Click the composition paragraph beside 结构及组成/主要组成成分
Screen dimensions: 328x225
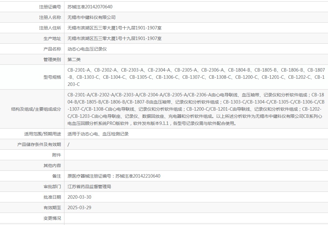(x=196, y=109)
